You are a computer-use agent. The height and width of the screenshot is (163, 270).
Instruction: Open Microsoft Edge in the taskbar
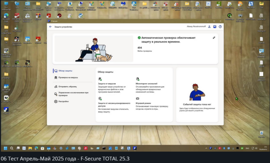coord(36,148)
